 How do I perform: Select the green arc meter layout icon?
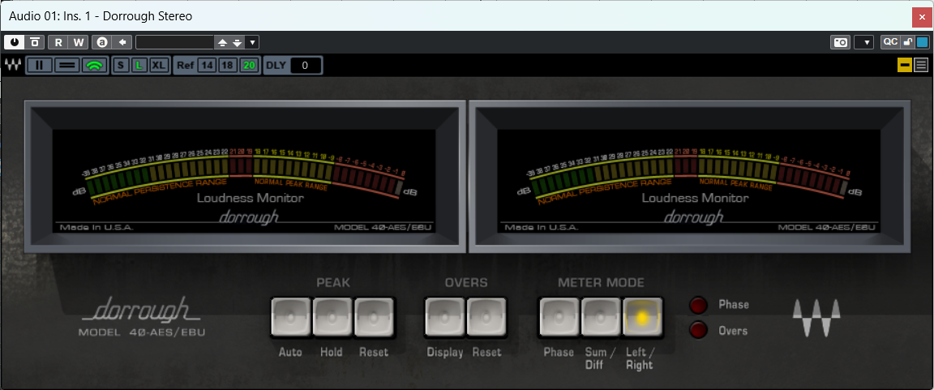pos(94,66)
